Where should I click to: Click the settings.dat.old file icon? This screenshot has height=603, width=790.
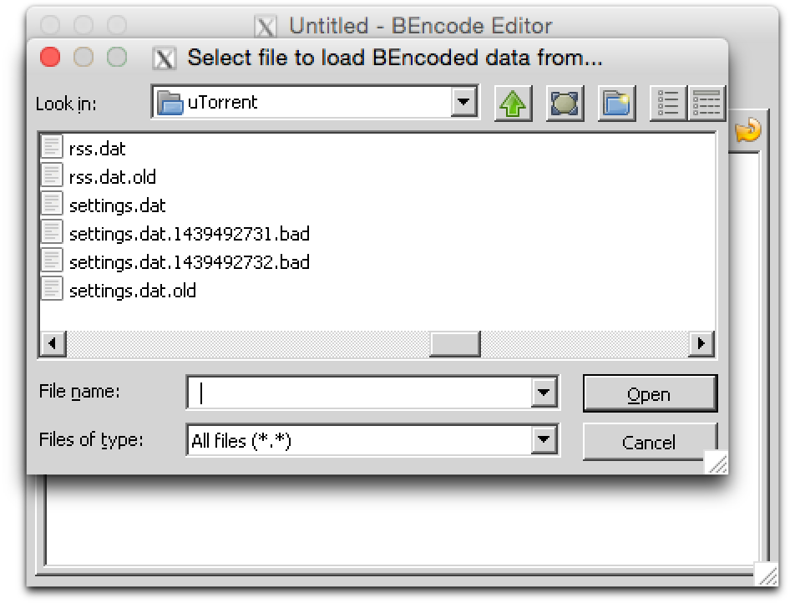52,290
